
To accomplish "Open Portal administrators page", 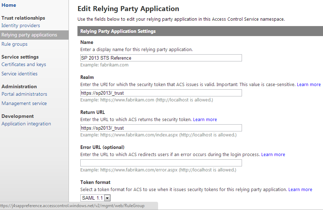I will pyautogui.click(x=24, y=94).
